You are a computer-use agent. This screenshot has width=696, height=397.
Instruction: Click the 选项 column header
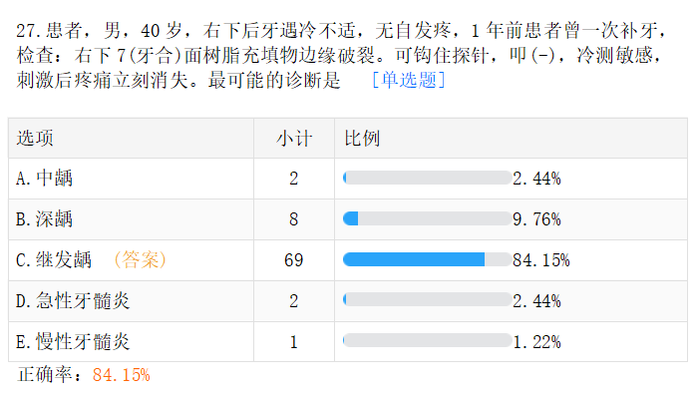pos(35,138)
